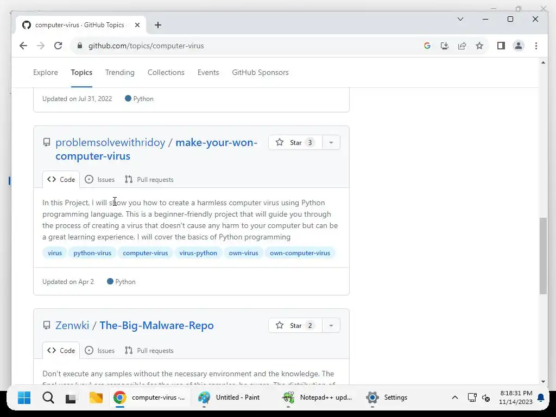Open Issues tab of make-your-won-computer-virus
556x417 pixels.
(100, 179)
